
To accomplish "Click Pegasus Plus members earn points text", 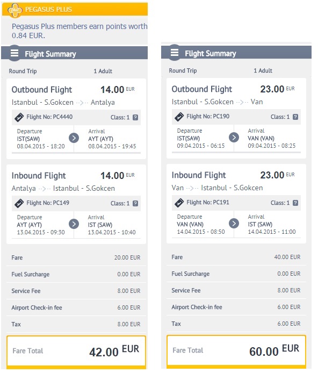I will coord(79,31).
